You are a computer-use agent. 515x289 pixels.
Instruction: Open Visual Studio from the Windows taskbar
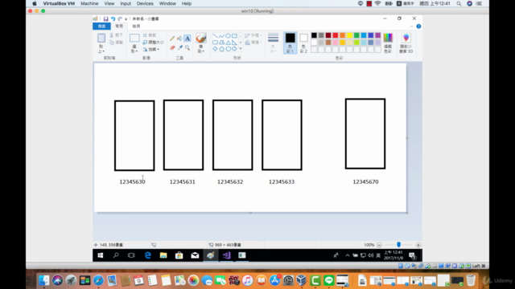coord(226,255)
